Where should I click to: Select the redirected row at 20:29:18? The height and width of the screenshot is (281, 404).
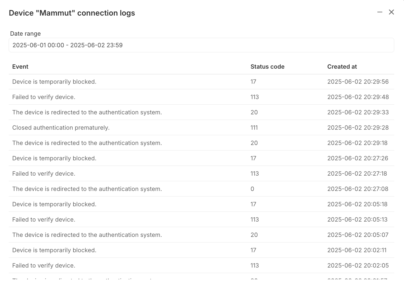(201, 143)
